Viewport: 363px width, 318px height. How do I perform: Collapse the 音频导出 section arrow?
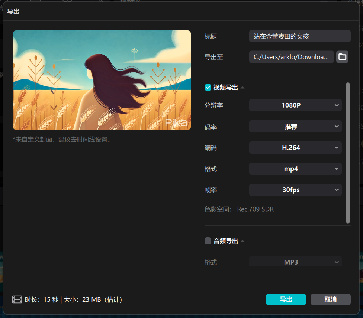pyautogui.click(x=242, y=241)
